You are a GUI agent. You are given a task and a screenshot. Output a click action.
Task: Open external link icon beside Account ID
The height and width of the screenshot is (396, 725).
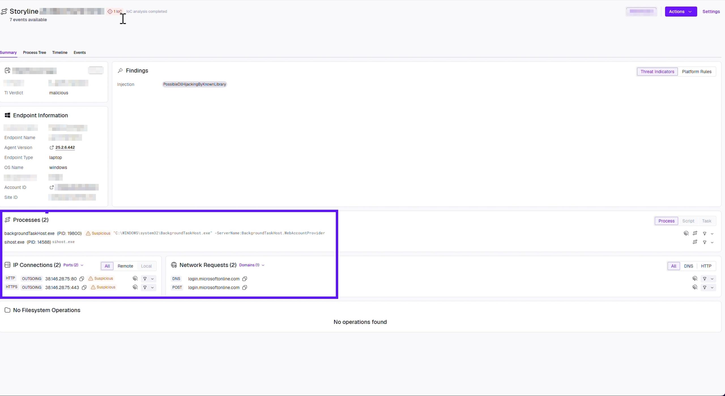click(x=52, y=188)
